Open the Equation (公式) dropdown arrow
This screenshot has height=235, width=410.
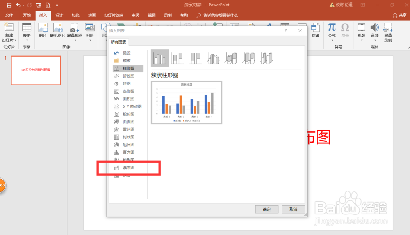[x=332, y=40]
